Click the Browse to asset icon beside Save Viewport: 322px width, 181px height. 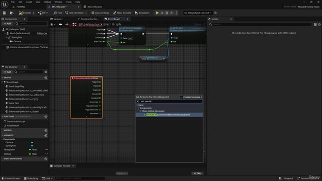pos(12,13)
